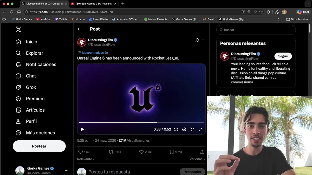Open video settings gear icon

coord(184,129)
